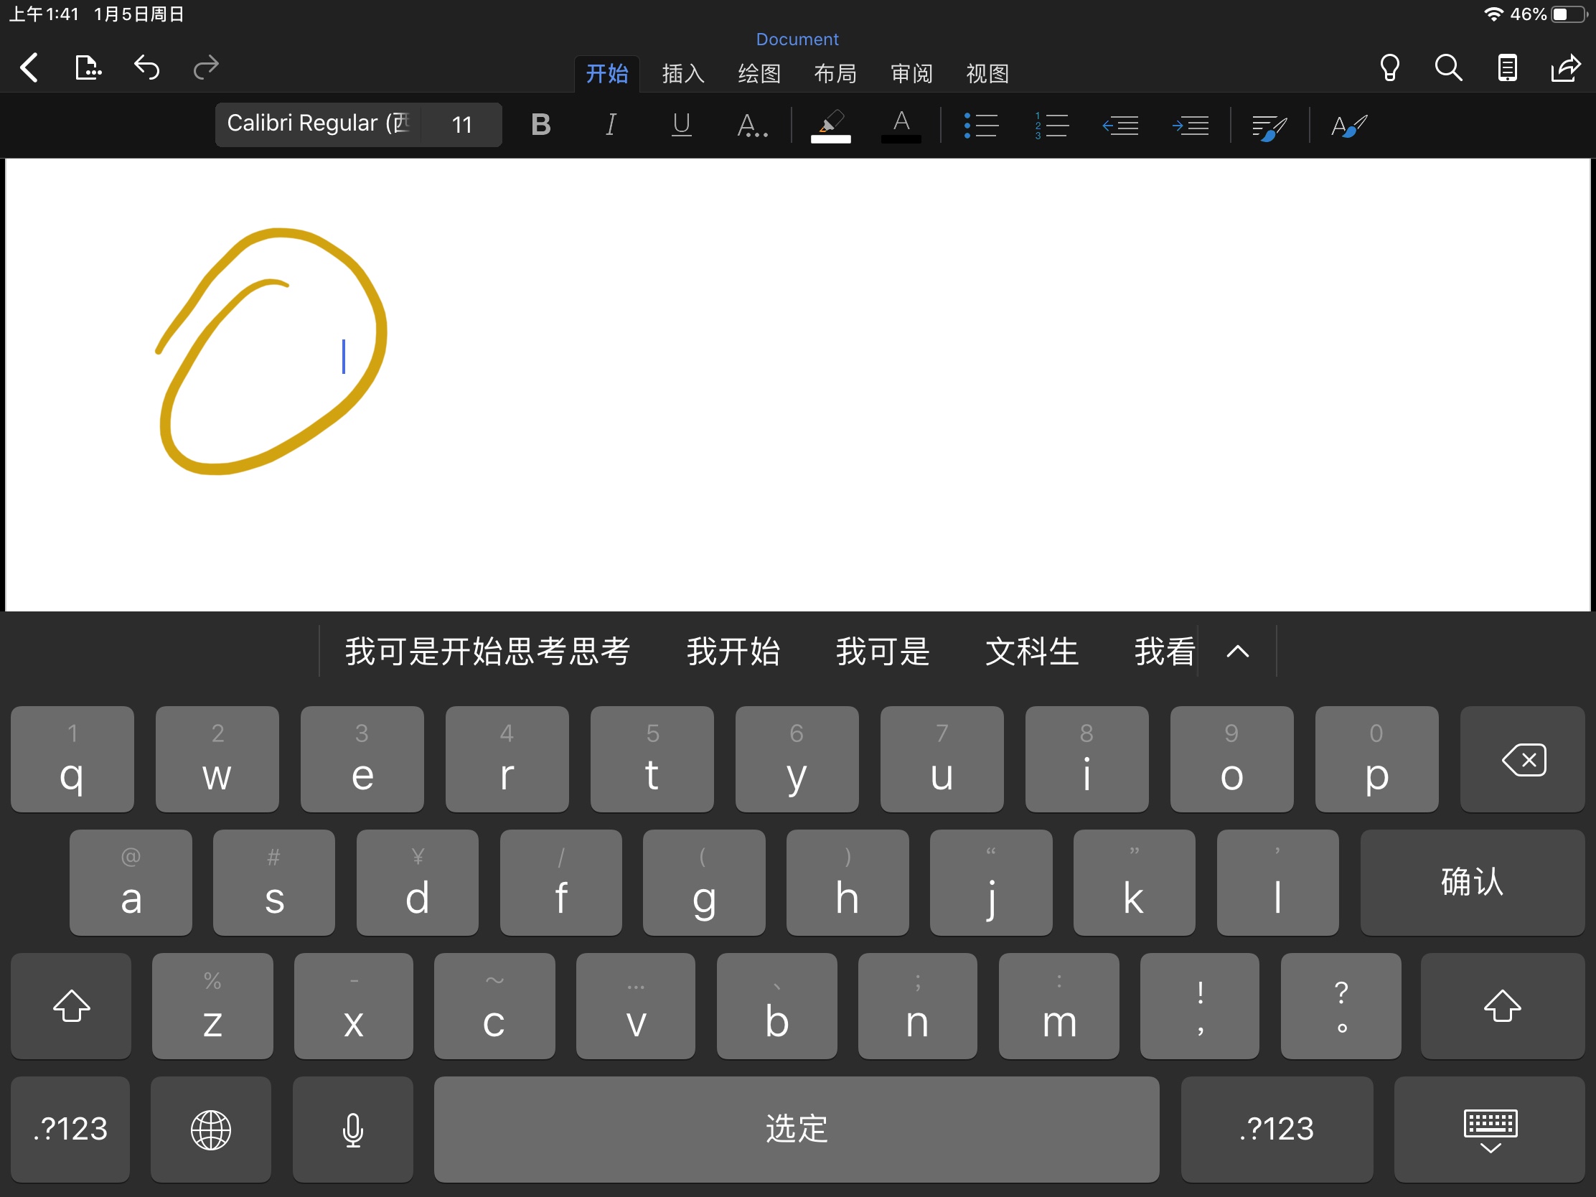Toggle the numbered list
1596x1197 pixels.
tap(1051, 125)
